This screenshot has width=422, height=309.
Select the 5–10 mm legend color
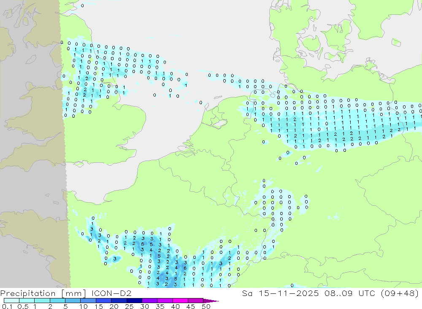(73, 301)
